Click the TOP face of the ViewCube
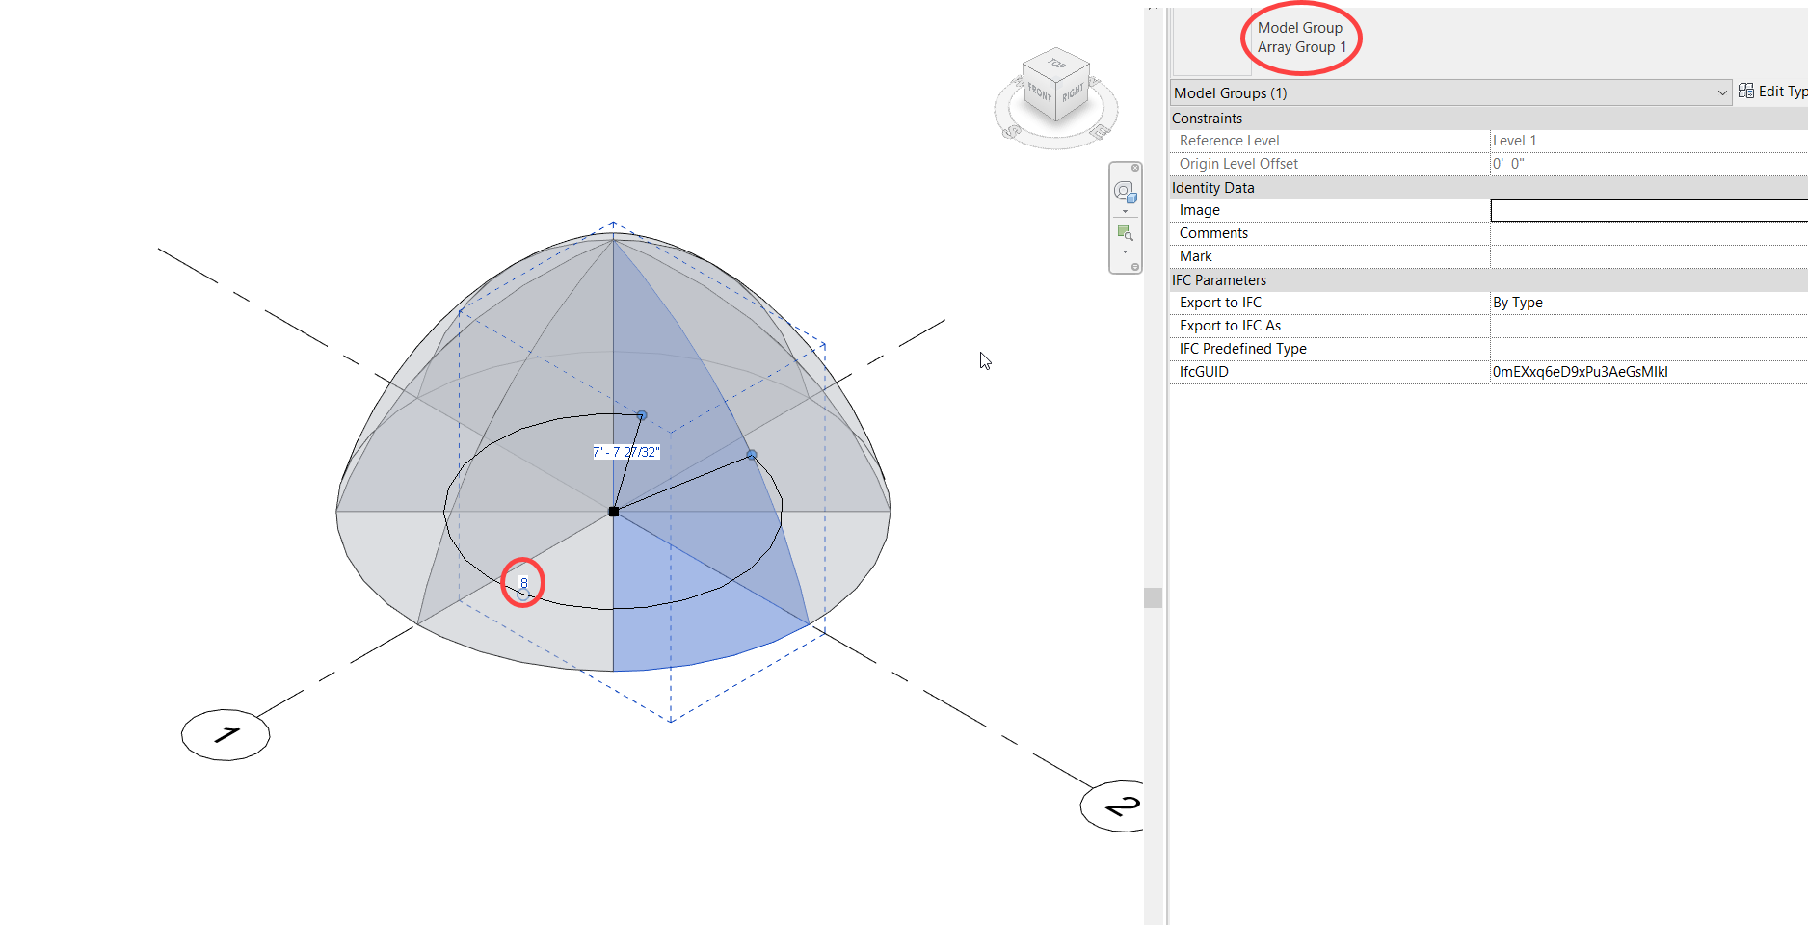1808x925 pixels. tap(1055, 64)
